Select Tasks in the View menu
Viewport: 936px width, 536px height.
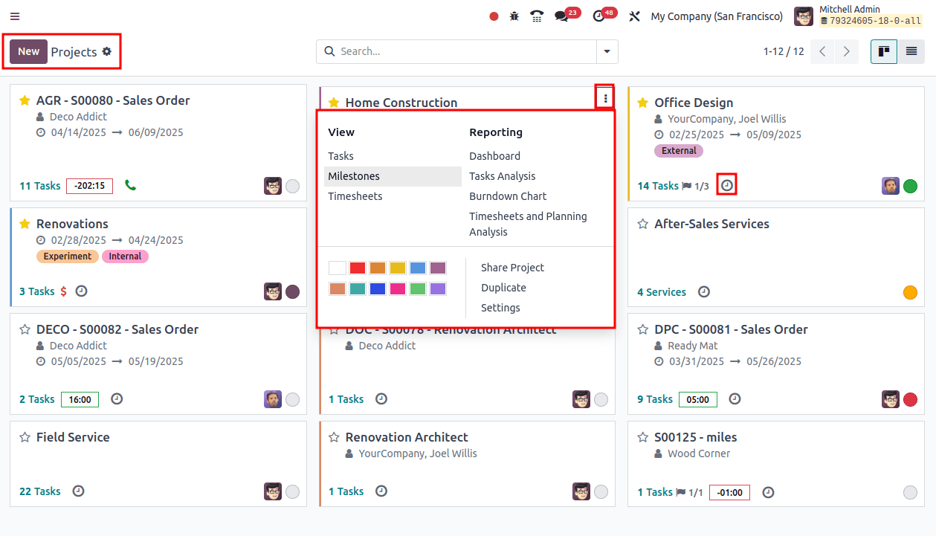pyautogui.click(x=393, y=156)
